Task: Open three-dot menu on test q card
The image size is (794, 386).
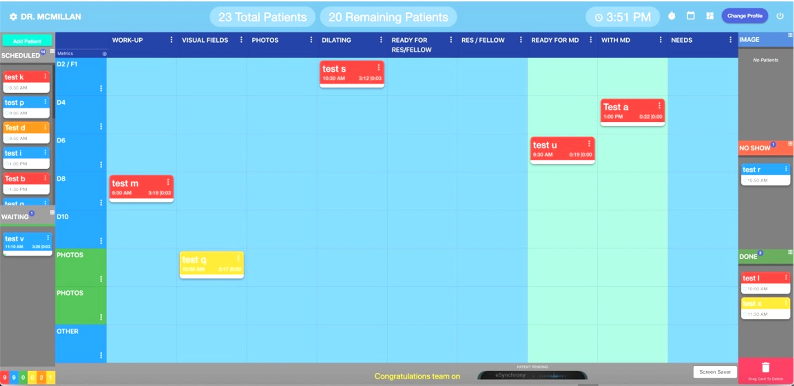Action: tap(238, 258)
